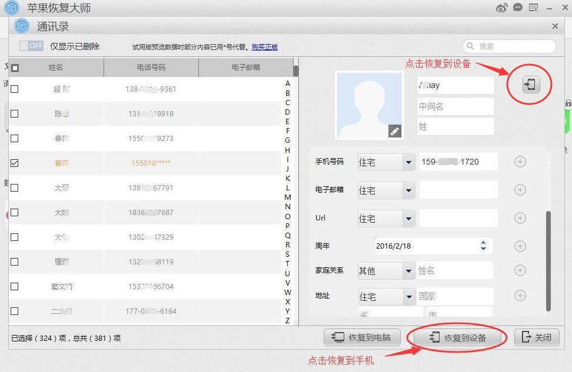572x372 pixels.
Task: Open the 地址 type dropdown
Action: [x=409, y=297]
